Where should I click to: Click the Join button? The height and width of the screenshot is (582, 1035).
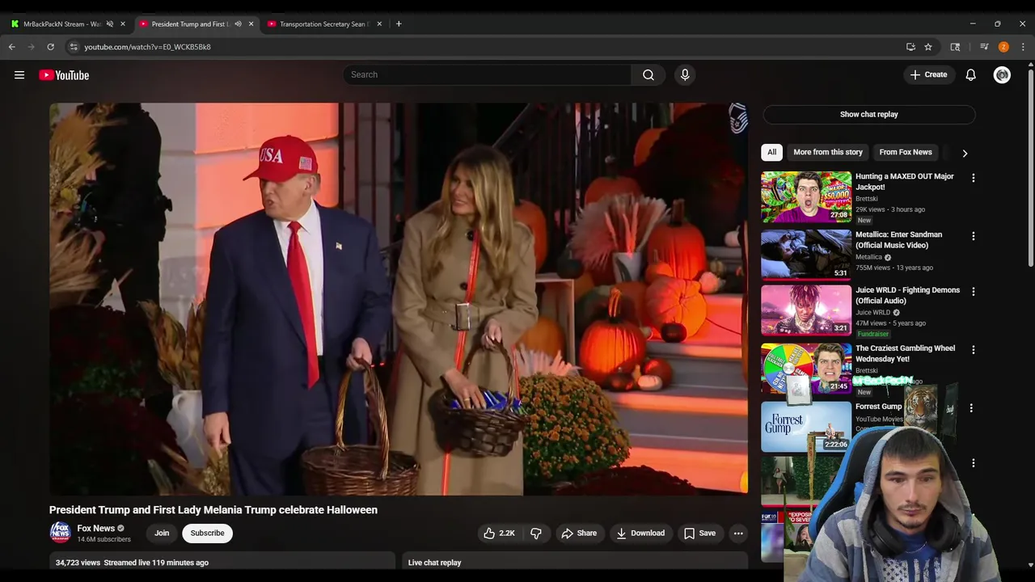tap(162, 533)
